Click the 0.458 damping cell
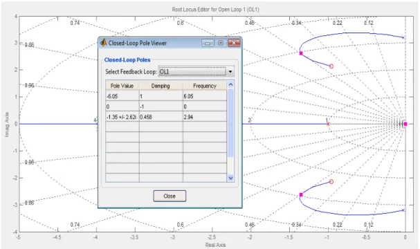This screenshot has width=420, height=249. (161, 117)
